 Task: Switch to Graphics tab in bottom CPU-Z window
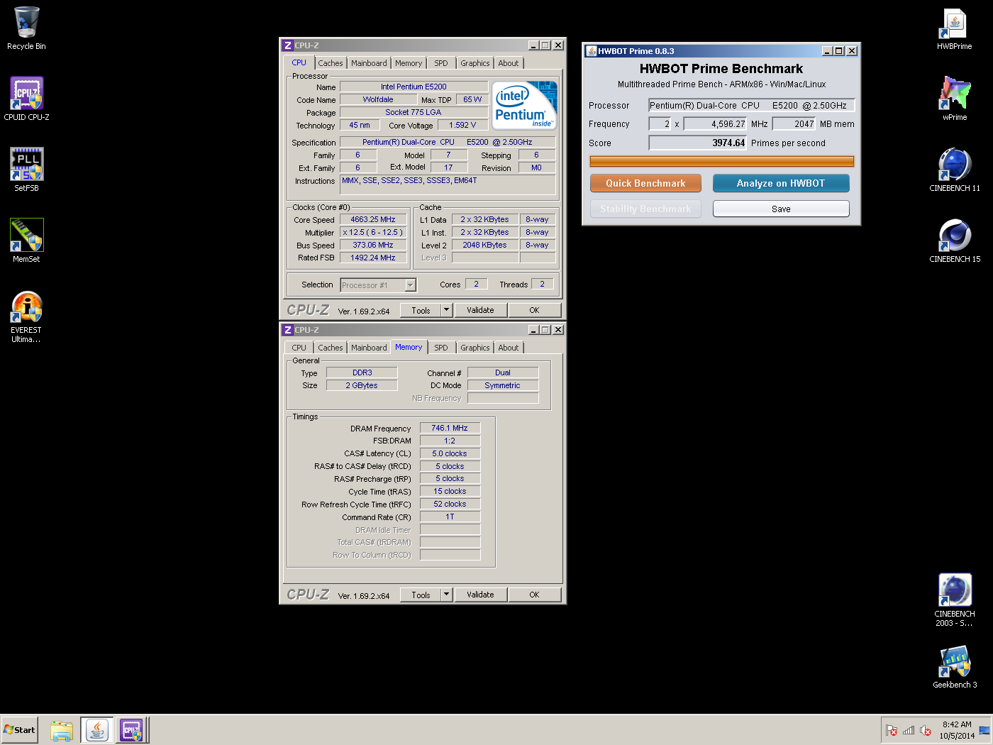(475, 348)
